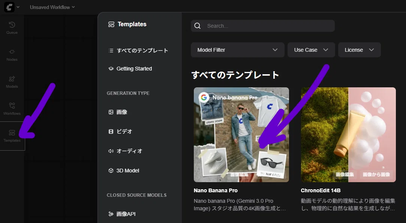Click the graduation cap Getting Started icon
Image resolution: width=406 pixels, height=223 pixels.
point(111,69)
